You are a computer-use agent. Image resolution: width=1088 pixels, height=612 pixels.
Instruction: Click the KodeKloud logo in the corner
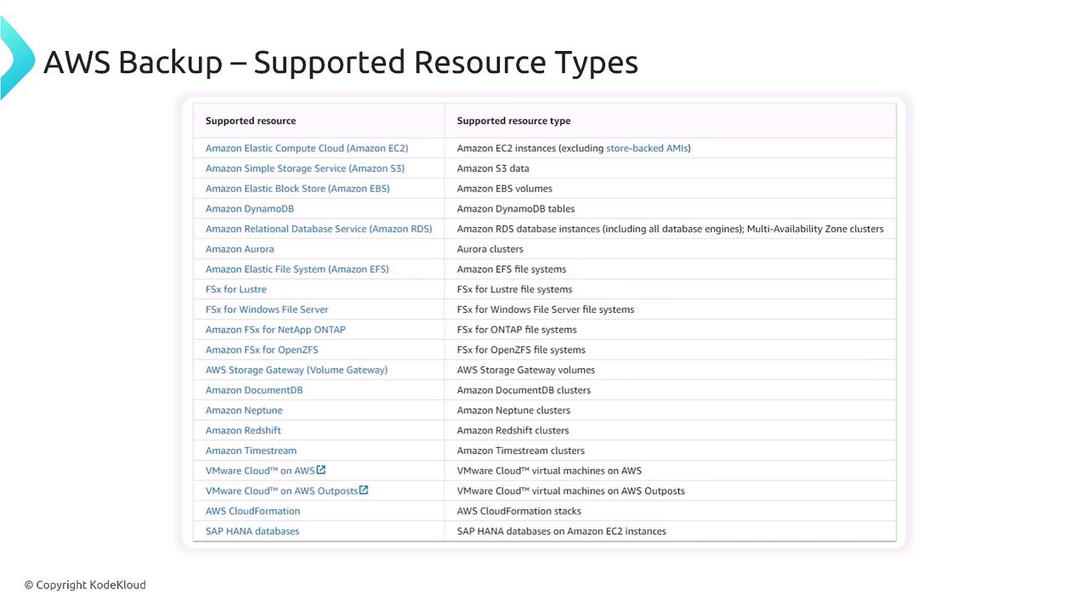pyautogui.click(x=15, y=58)
